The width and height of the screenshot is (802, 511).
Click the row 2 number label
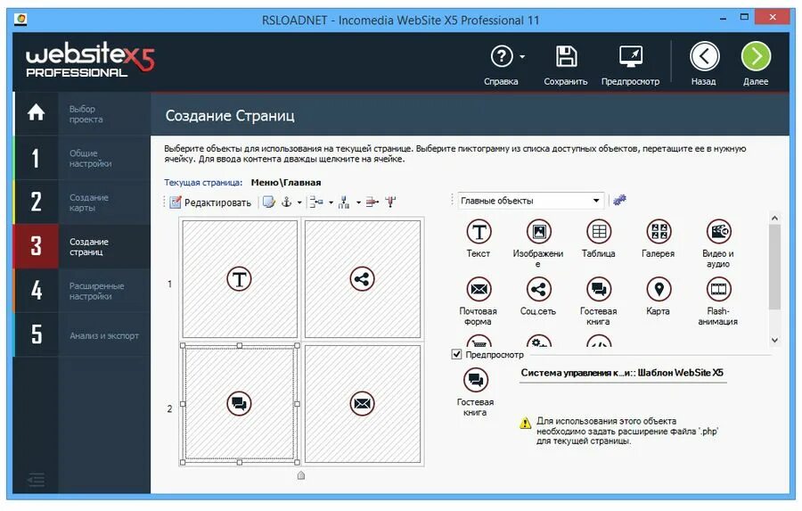[170, 408]
